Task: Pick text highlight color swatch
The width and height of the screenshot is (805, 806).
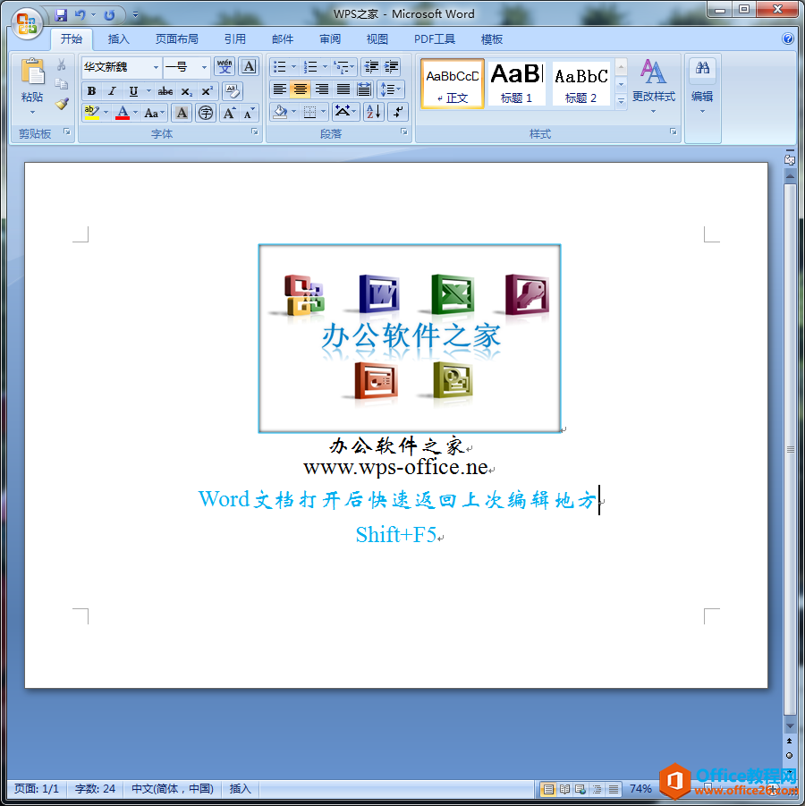Action: coord(91,113)
